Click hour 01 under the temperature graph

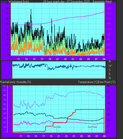(74, 136)
